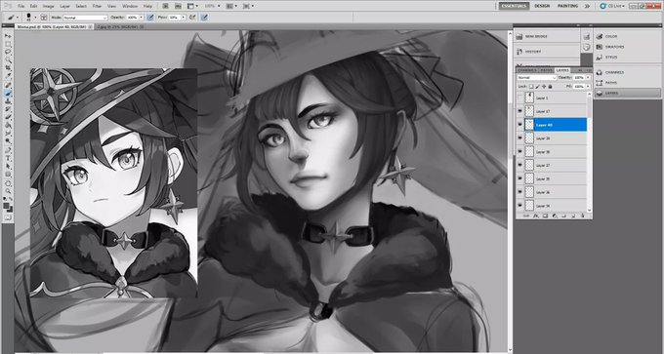664x354 pixels.
Task: Toggle tablet pressure for size
Action: [205, 18]
